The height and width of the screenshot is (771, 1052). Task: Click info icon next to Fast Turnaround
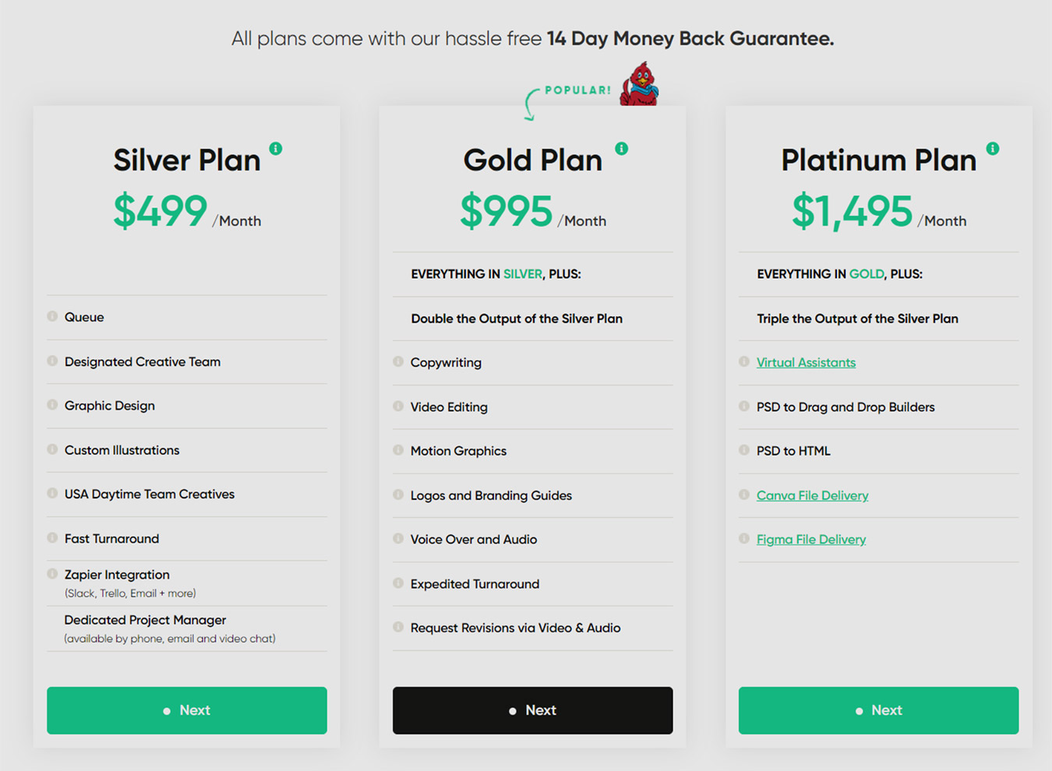coord(52,537)
